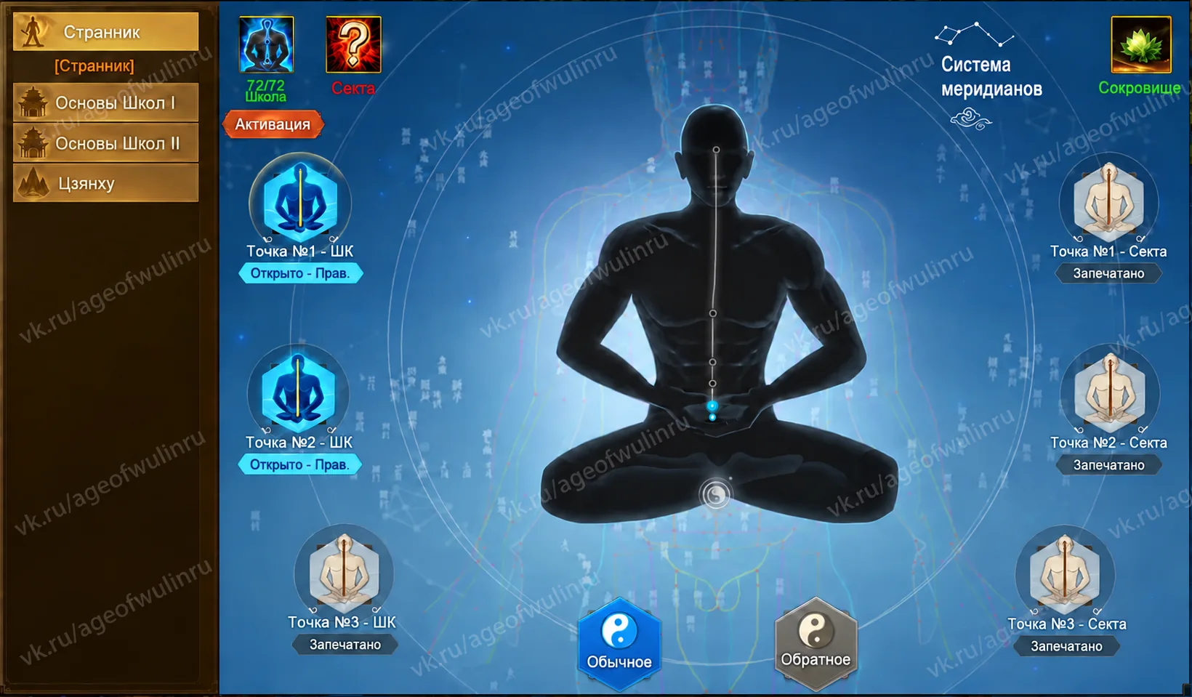
Task: Click the [Странник] label
Action: 94,65
